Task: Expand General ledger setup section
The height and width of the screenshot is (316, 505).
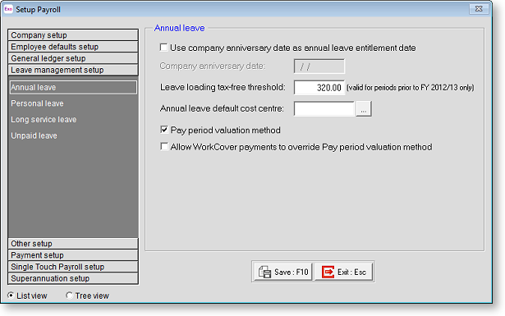Action: click(73, 58)
